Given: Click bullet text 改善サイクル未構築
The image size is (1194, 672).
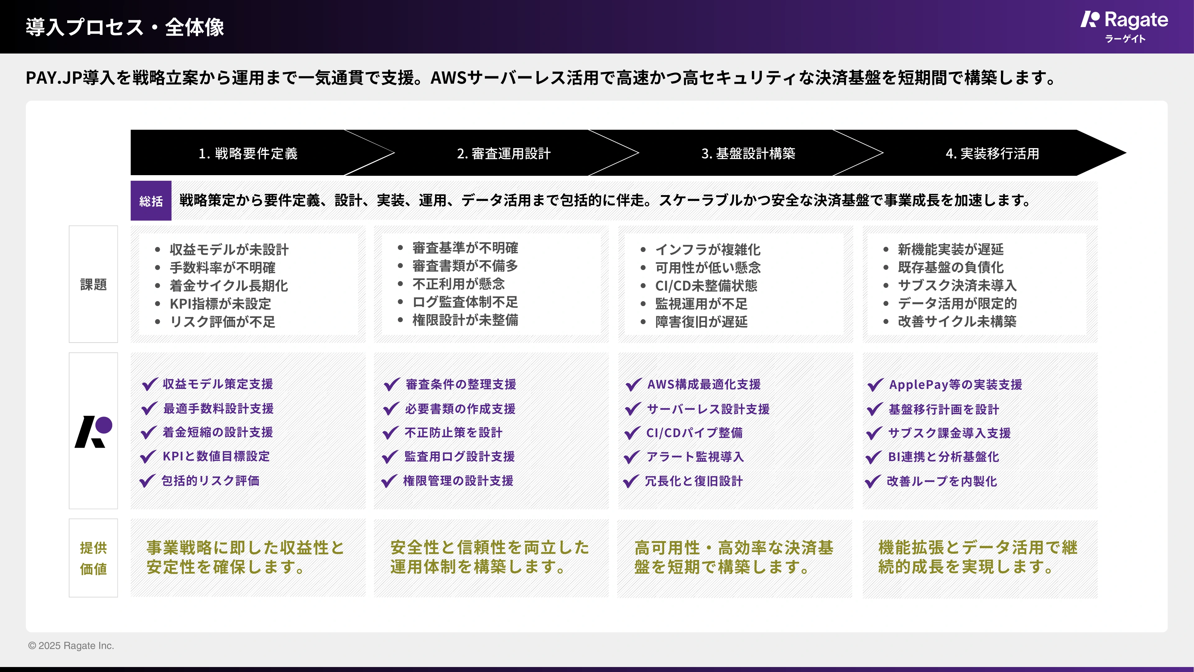Looking at the screenshot, I should click(x=957, y=321).
